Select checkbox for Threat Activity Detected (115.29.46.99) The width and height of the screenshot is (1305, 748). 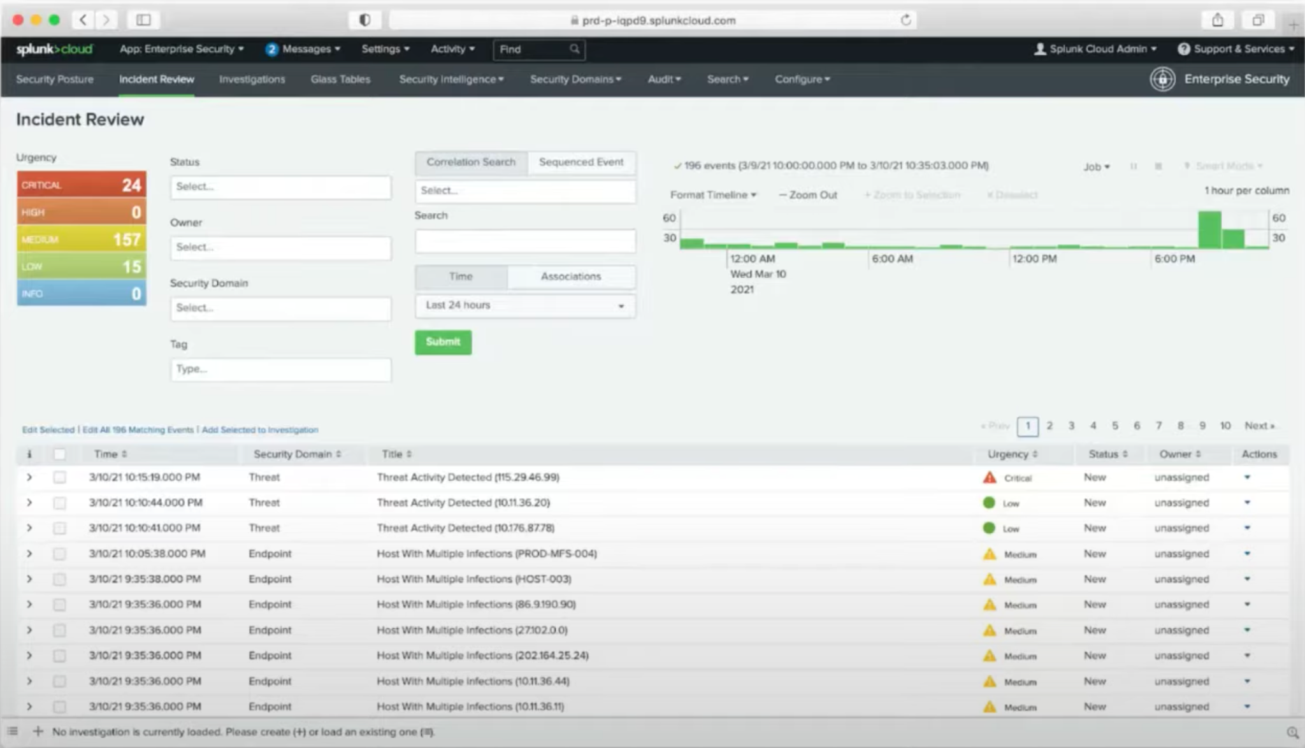[x=59, y=477]
